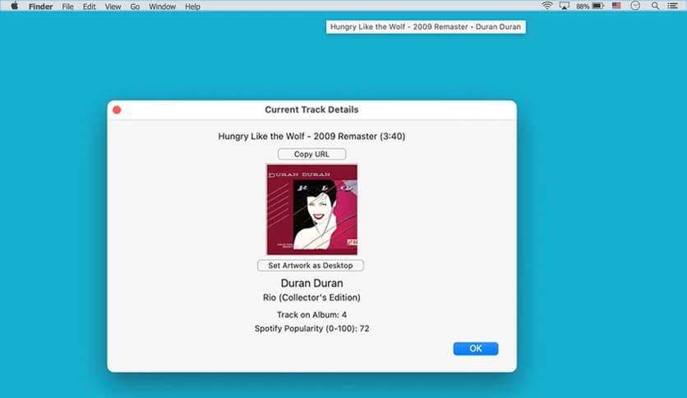This screenshot has width=687, height=398.
Task: Open the Finder menu
Action: [x=40, y=7]
